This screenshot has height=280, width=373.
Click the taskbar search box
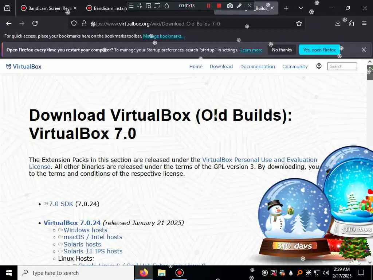pos(76,273)
